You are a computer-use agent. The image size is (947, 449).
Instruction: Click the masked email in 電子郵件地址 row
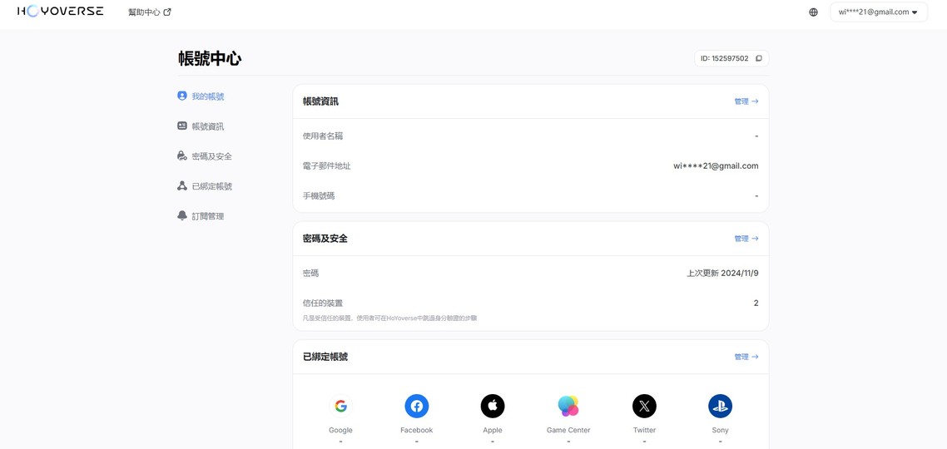click(x=716, y=166)
